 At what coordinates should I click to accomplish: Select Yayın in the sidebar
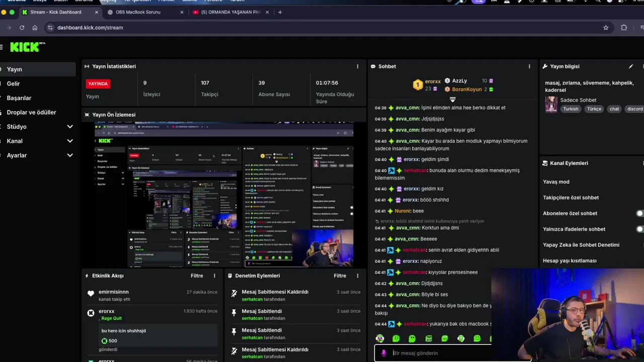(x=38, y=69)
